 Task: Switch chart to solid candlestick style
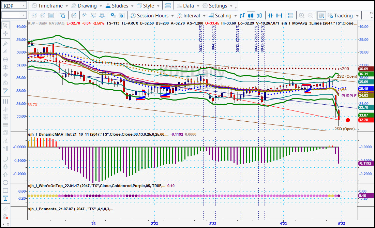(251, 16)
